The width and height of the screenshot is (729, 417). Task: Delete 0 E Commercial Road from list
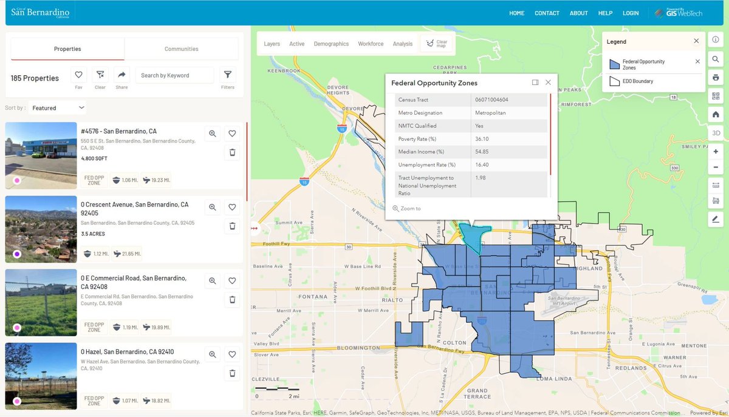pos(232,299)
